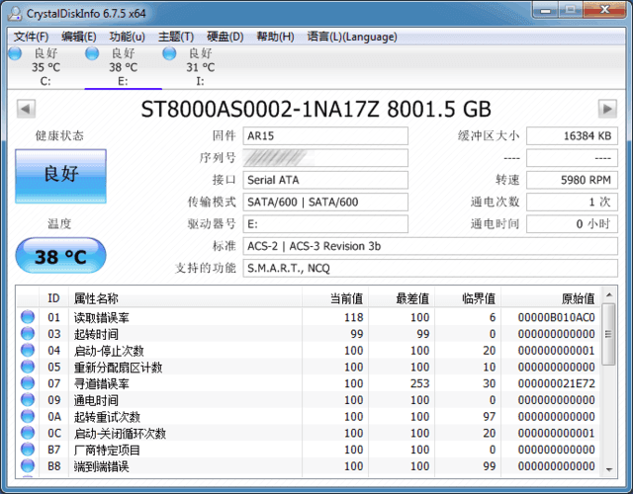Image resolution: width=633 pixels, height=494 pixels.
Task: Click the 良好 health status button
Action: 61,176
